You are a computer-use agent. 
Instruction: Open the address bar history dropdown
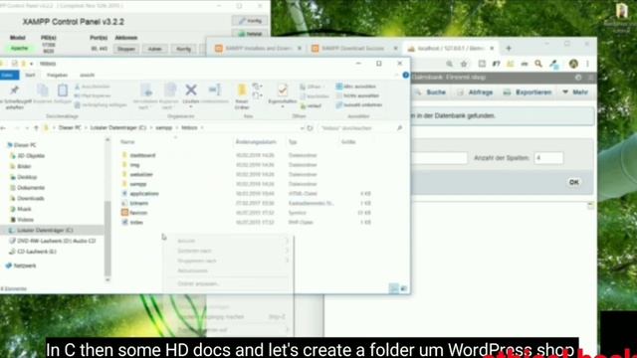coord(302,128)
